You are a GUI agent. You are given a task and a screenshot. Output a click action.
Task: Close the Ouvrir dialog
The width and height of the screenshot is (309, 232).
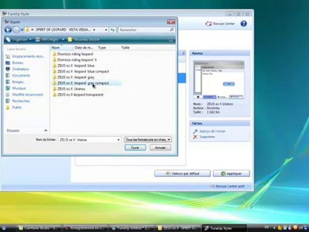click(171, 22)
